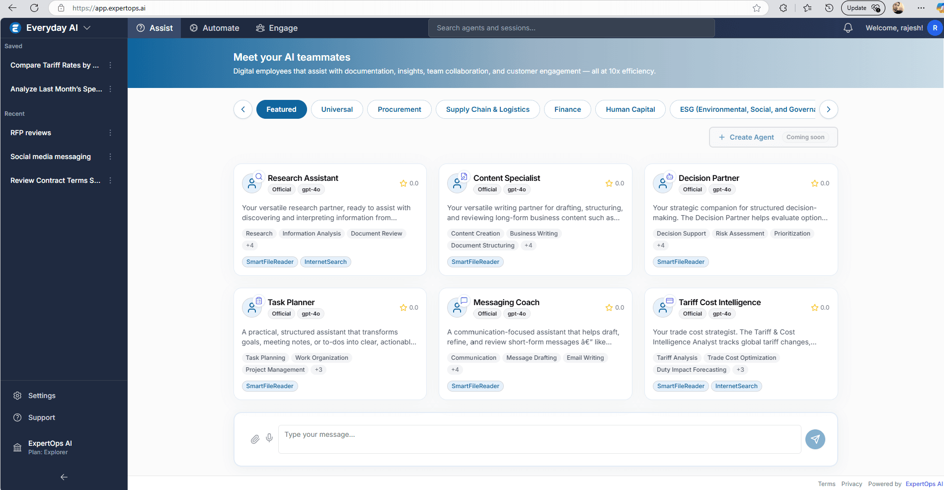Click Research Assistant rating star

coord(403,183)
